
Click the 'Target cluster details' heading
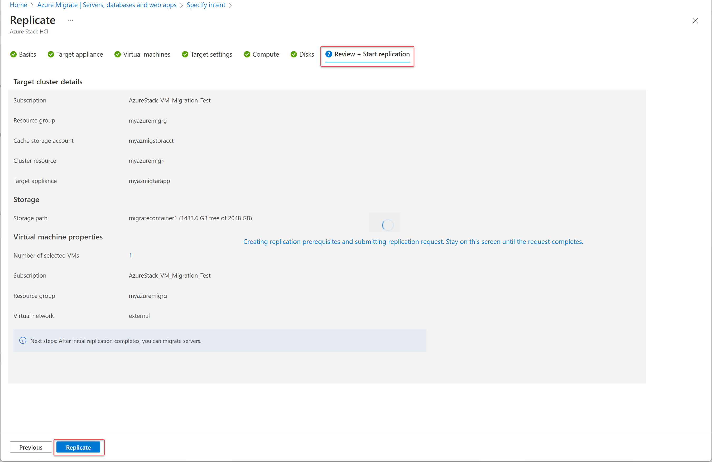[48, 82]
